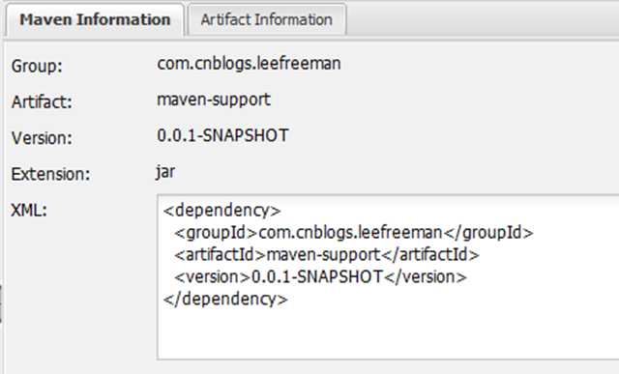Viewport: 619px width, 374px height.
Task: Switch to the Artifact Information tab
Action: point(267,19)
